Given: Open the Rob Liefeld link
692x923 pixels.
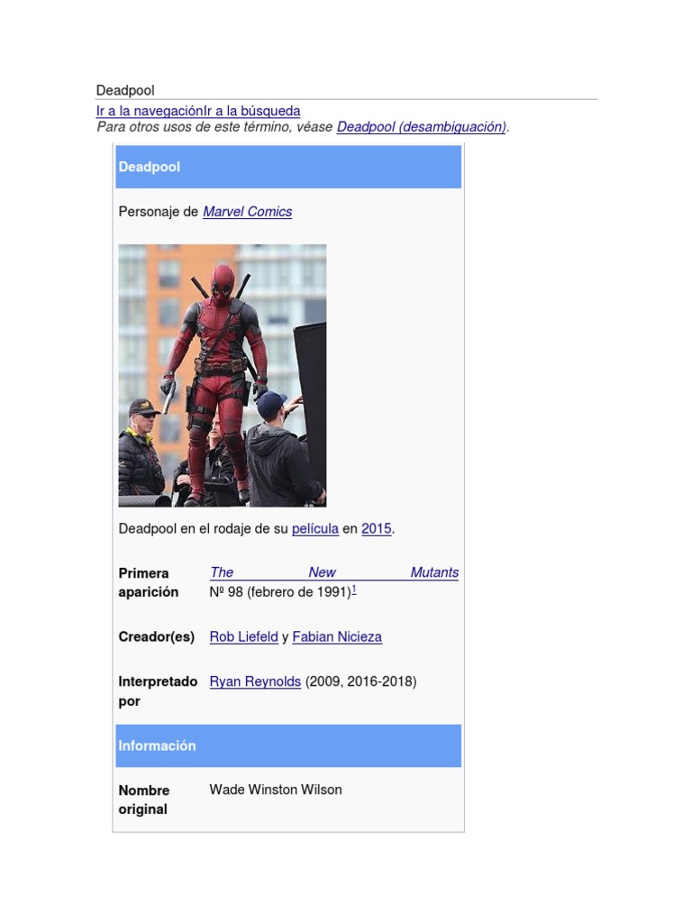Looking at the screenshot, I should click(x=243, y=636).
